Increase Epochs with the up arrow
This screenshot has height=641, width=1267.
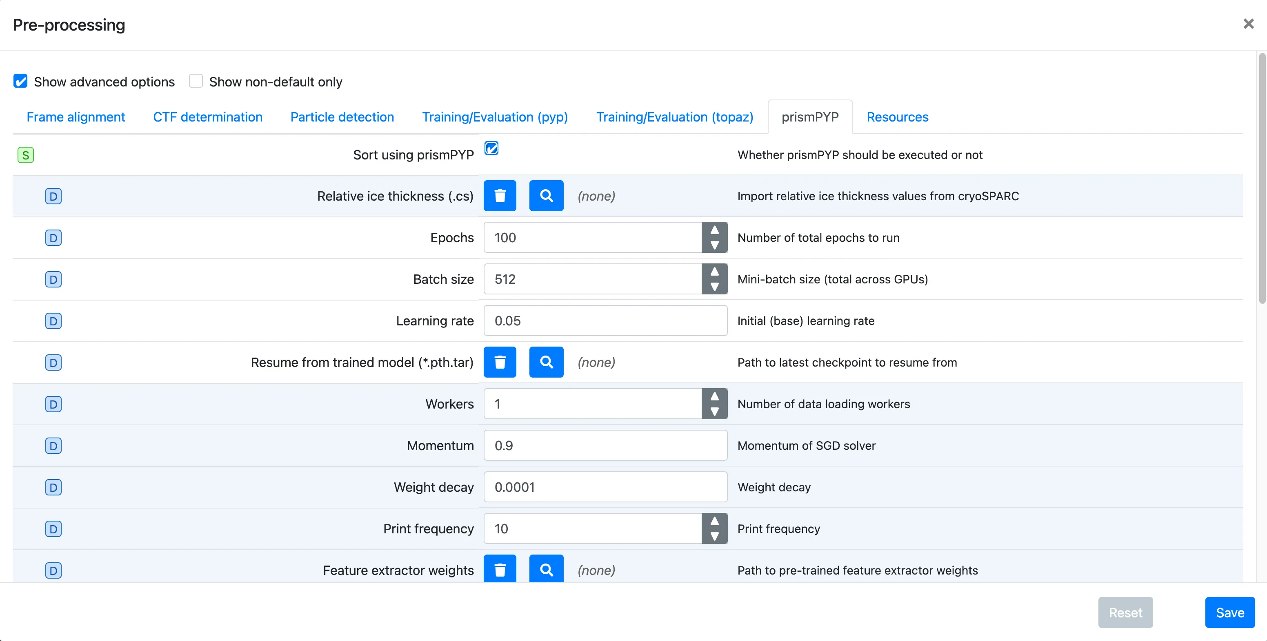[x=714, y=230]
